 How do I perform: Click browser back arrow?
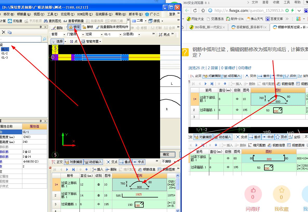point(187,10)
